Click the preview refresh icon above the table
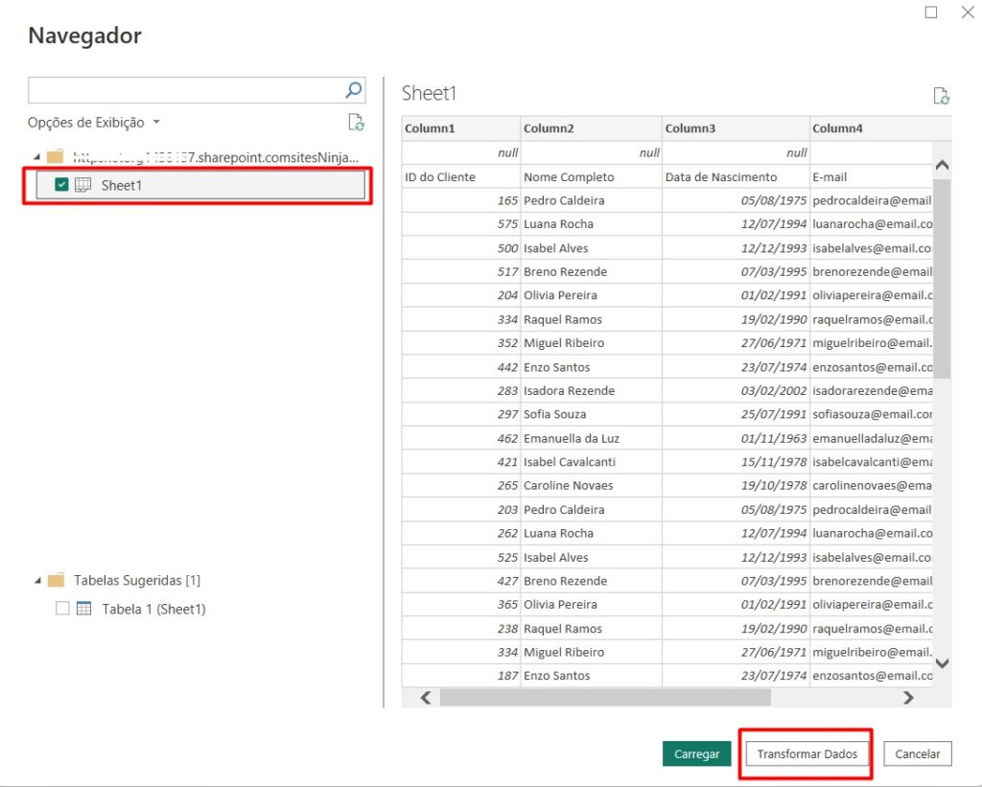The width and height of the screenshot is (982, 787). pyautogui.click(x=941, y=96)
